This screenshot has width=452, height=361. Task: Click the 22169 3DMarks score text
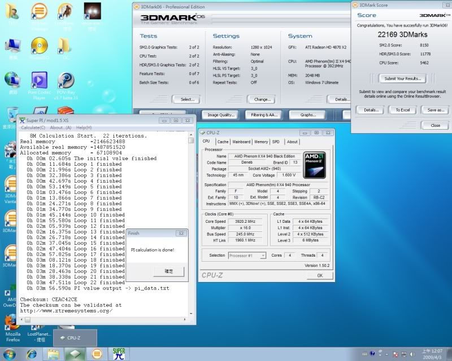(x=402, y=34)
